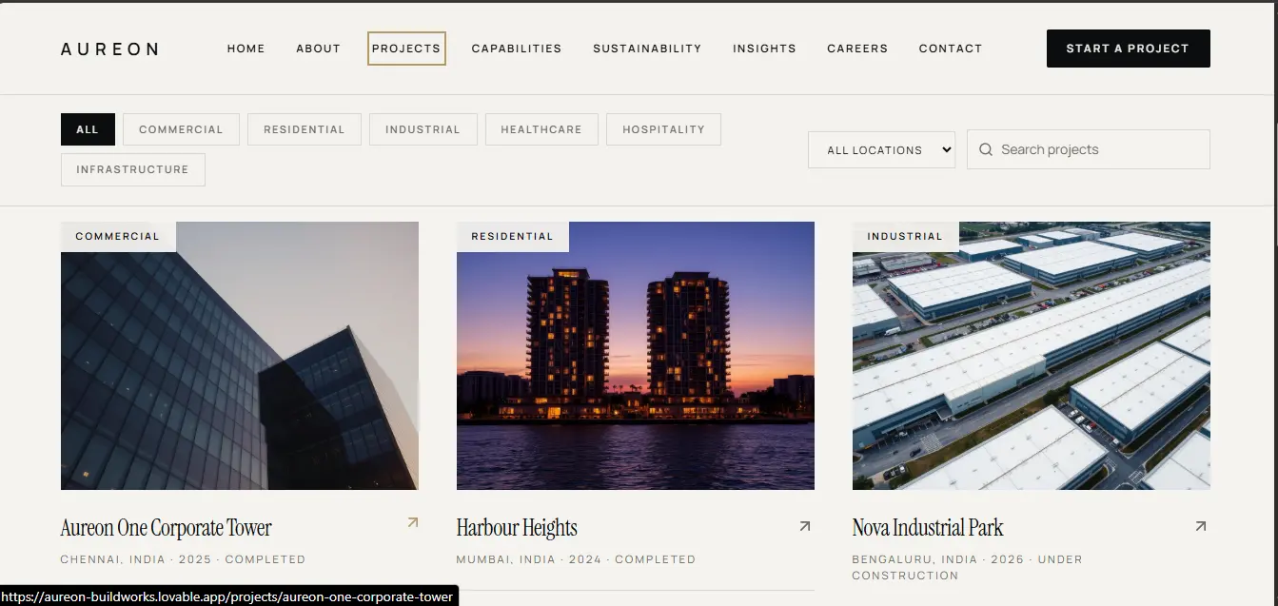The width and height of the screenshot is (1278, 606).
Task: Open the Harbour Heights image
Action: click(x=636, y=356)
